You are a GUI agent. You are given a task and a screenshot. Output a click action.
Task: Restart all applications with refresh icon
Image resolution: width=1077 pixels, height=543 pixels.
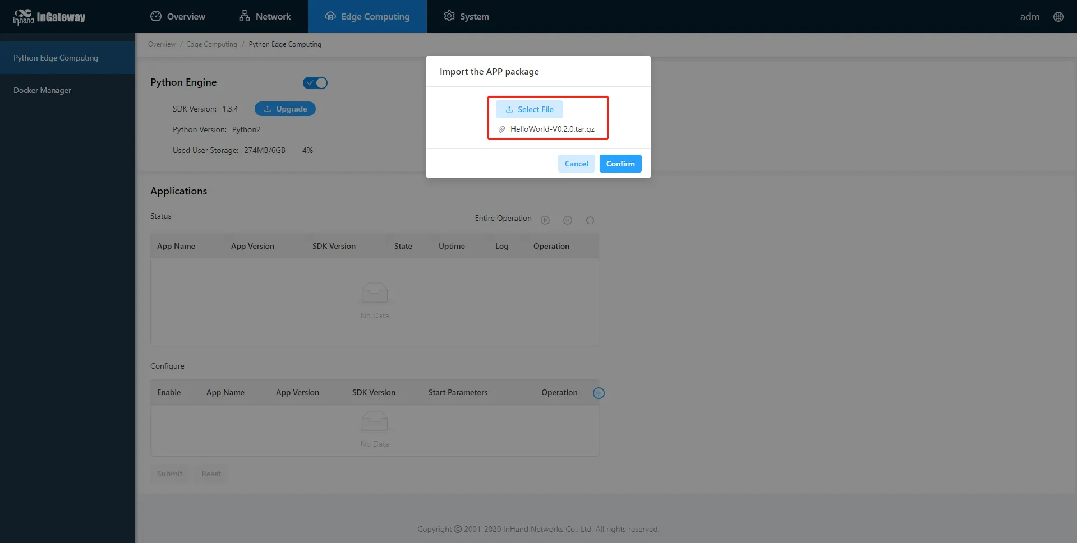[590, 220]
